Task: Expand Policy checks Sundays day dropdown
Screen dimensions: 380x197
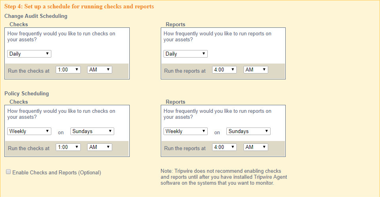Action: pyautogui.click(x=92, y=131)
